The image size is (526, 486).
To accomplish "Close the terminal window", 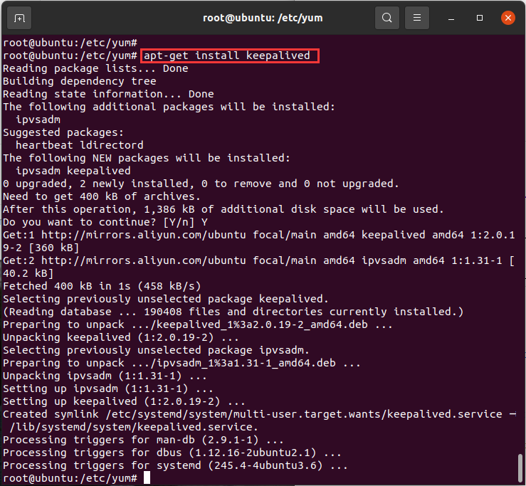I will click(x=508, y=18).
